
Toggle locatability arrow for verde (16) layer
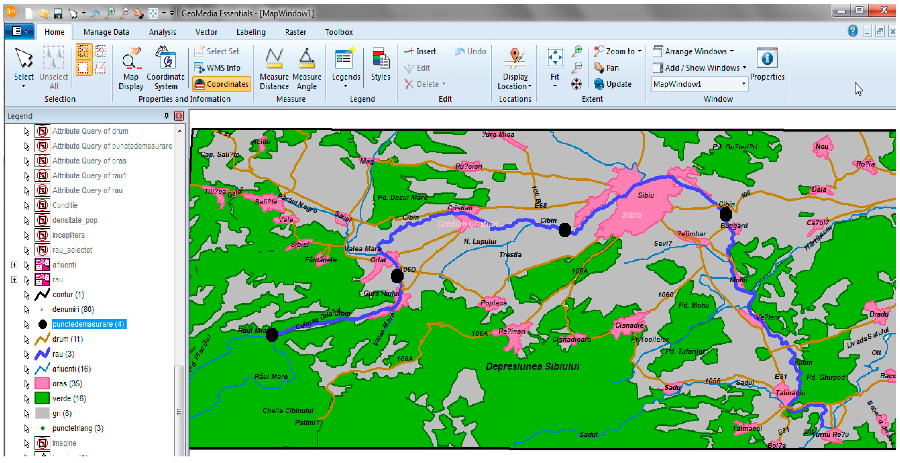tap(26, 399)
